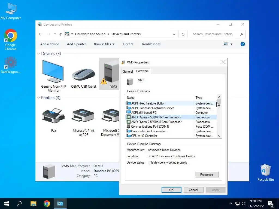
Task: Launch Google Chrome desktop shortcut
Action: coord(11,40)
